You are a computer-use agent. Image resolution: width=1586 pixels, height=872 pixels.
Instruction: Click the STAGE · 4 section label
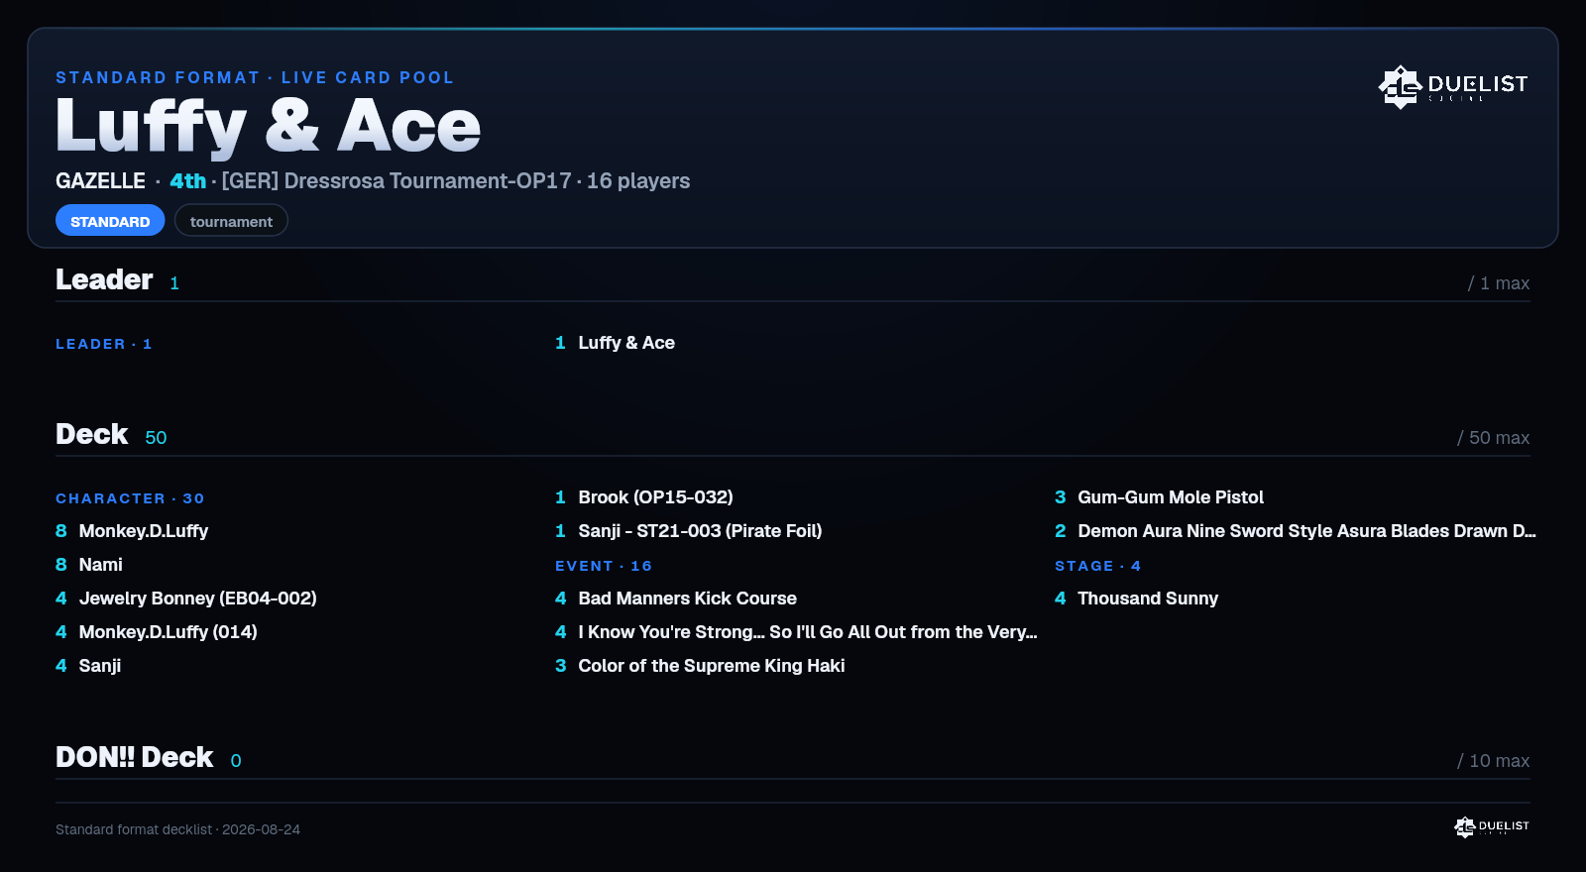click(x=1097, y=566)
